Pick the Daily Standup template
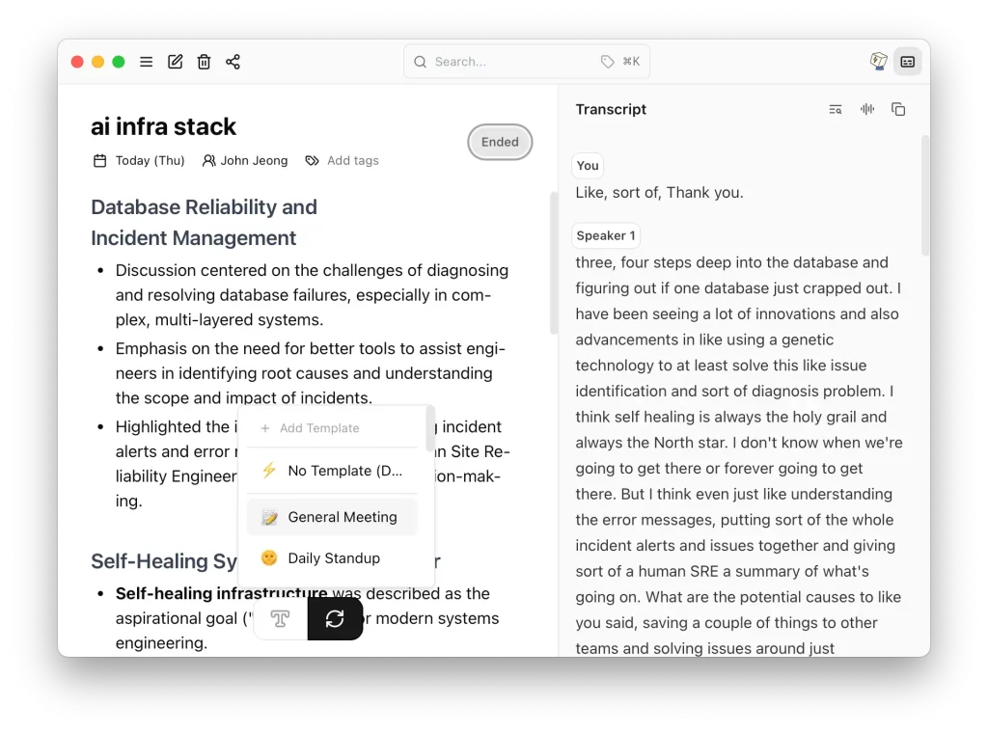This screenshot has height=733, width=988. (332, 557)
